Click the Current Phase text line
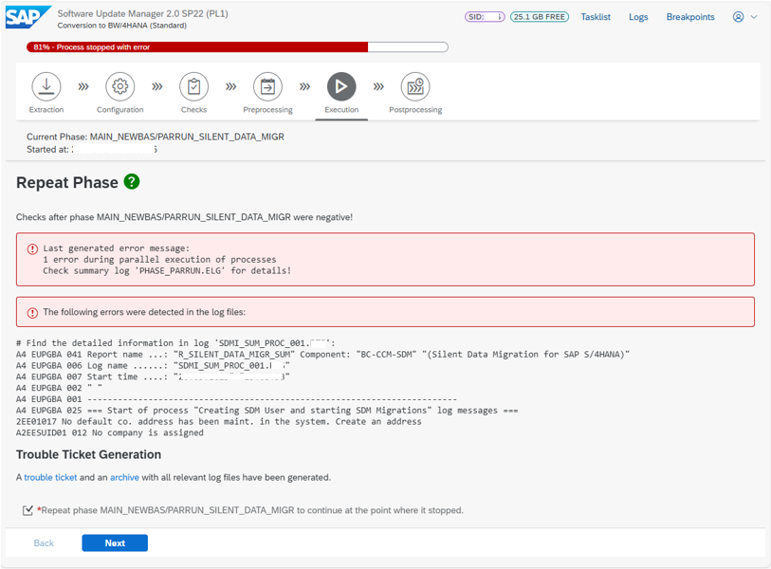 coord(156,137)
